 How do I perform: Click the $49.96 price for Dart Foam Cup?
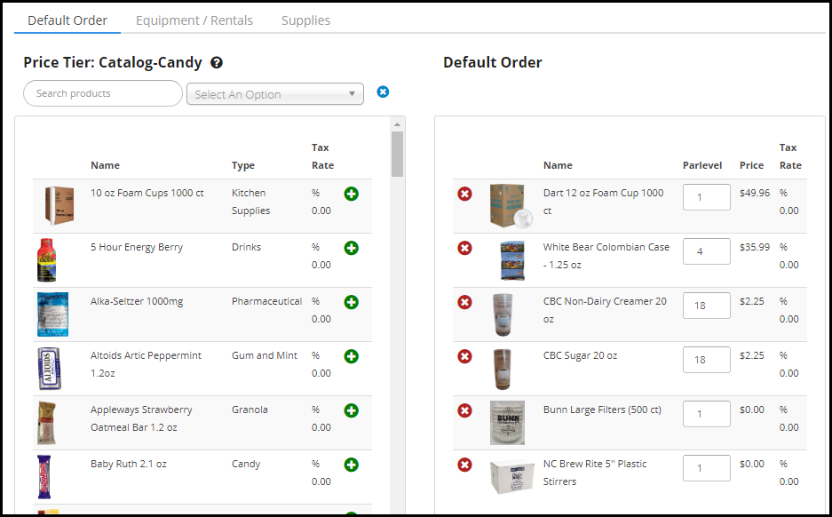tap(755, 193)
